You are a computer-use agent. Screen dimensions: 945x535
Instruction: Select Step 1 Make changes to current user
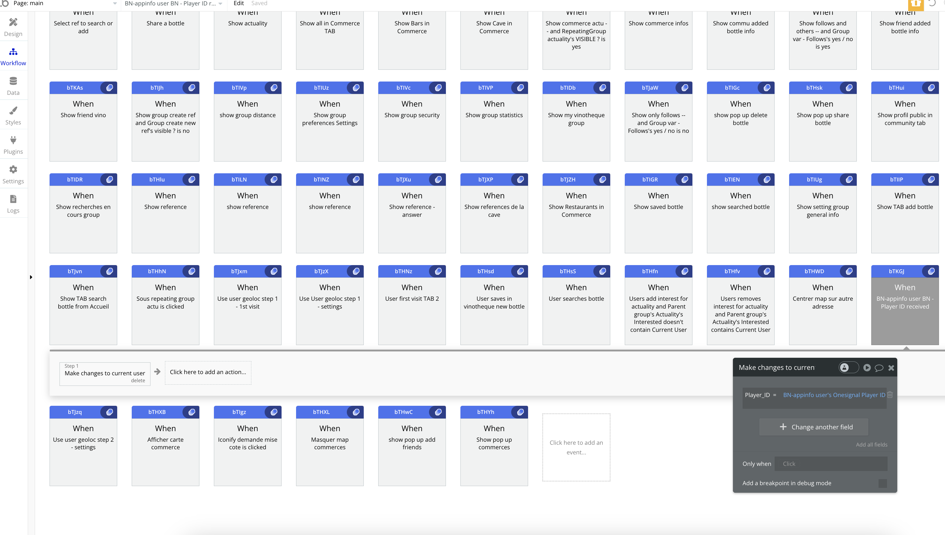[x=105, y=373]
